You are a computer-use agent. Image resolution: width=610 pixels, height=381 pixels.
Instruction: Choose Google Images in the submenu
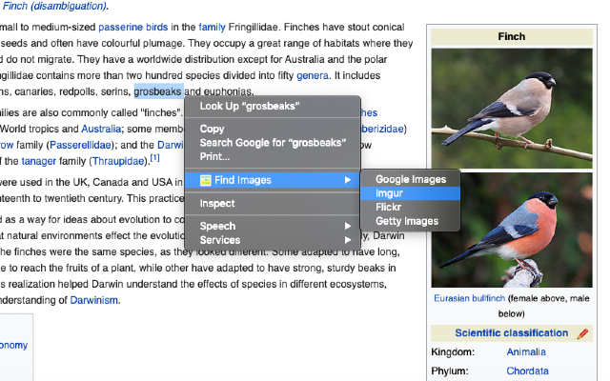[411, 179]
